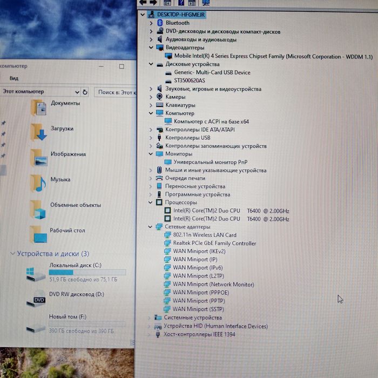Screen dimensions: 378x378
Task: Click the forward arrow in Device Manager toolbar
Action: (x=153, y=2)
